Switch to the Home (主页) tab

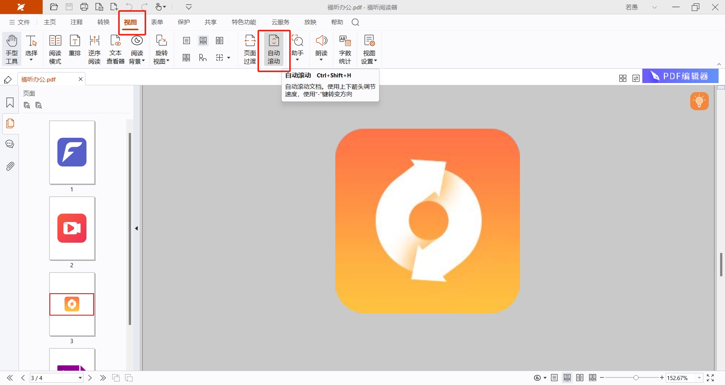50,22
